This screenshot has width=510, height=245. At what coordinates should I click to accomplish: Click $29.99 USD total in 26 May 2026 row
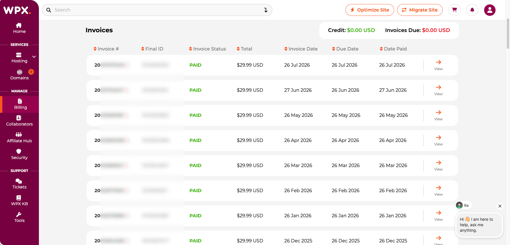(x=250, y=115)
